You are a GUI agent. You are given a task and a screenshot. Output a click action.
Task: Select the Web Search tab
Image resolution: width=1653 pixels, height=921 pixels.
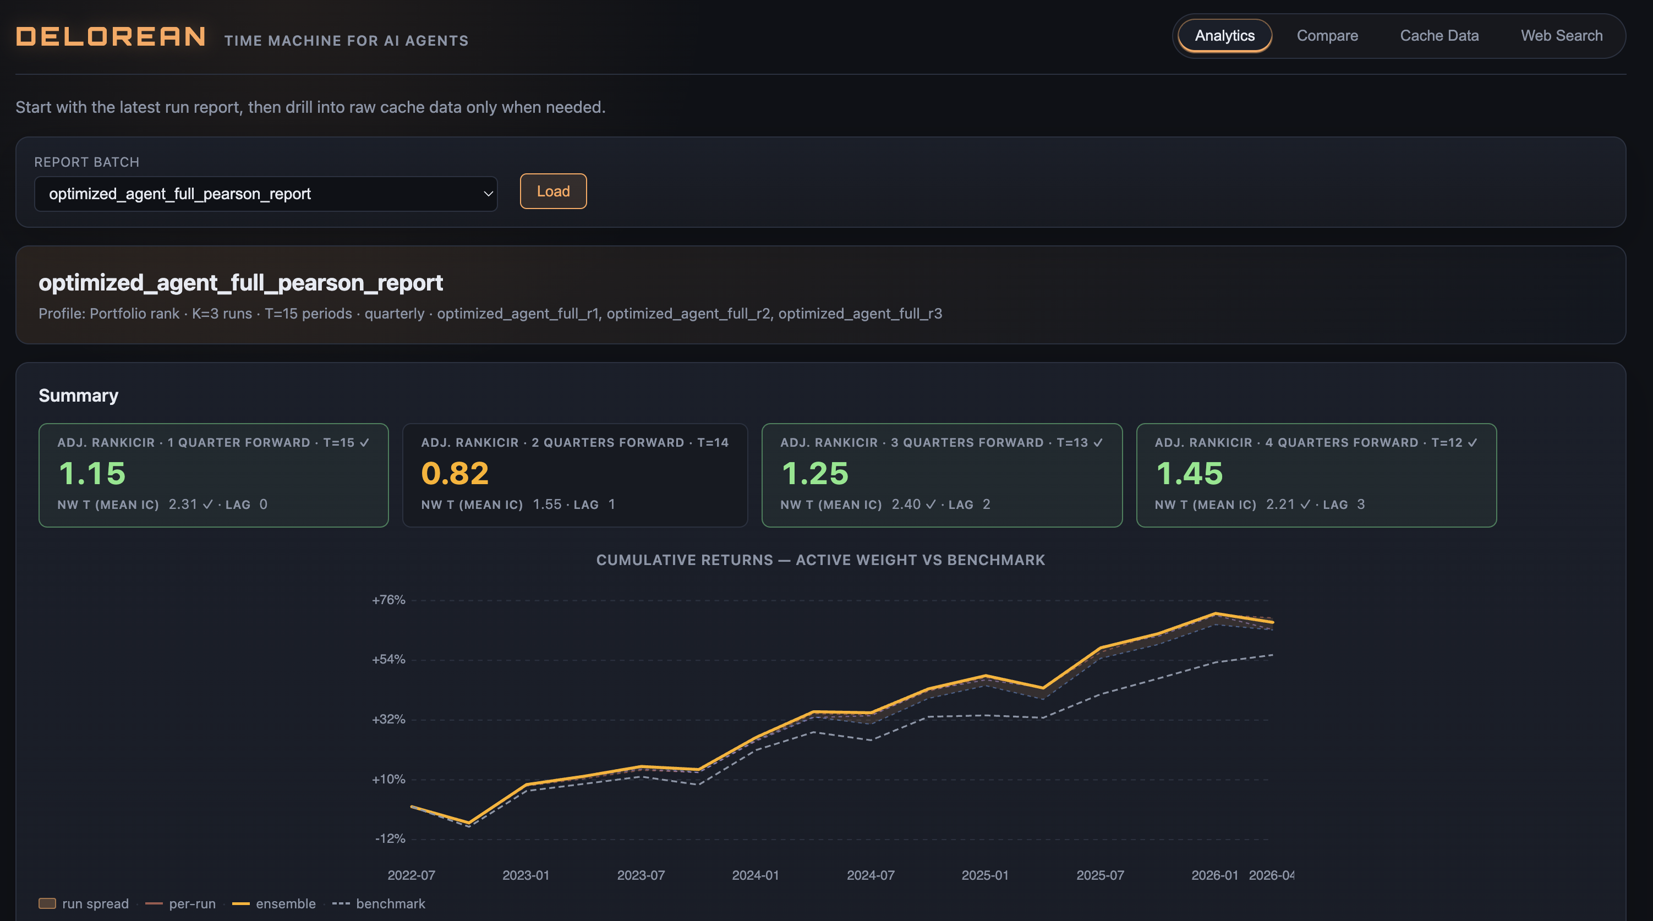1561,36
